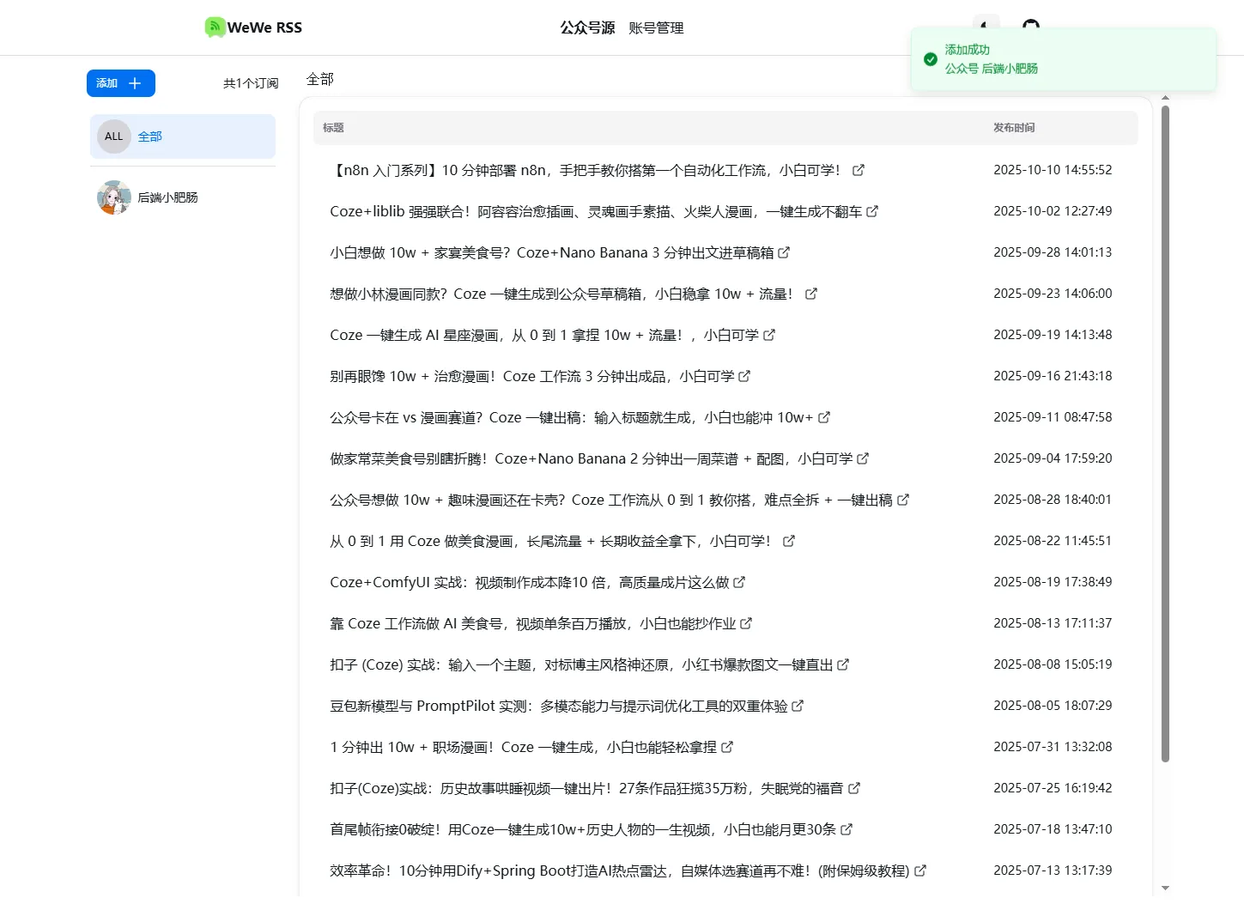Click the article list scrollbar thumb
Screen dimensions: 1244x916
(1165, 434)
